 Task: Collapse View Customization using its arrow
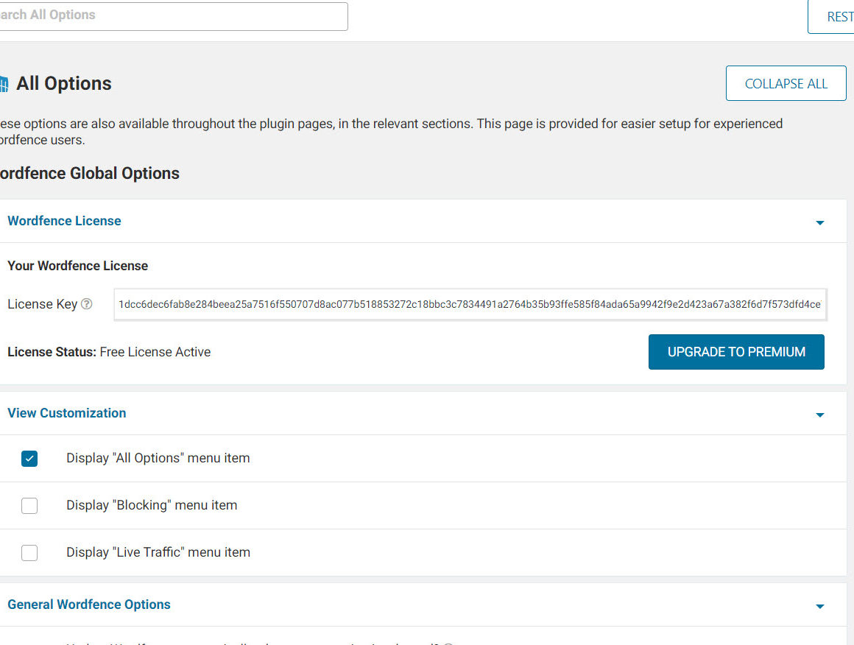click(819, 415)
